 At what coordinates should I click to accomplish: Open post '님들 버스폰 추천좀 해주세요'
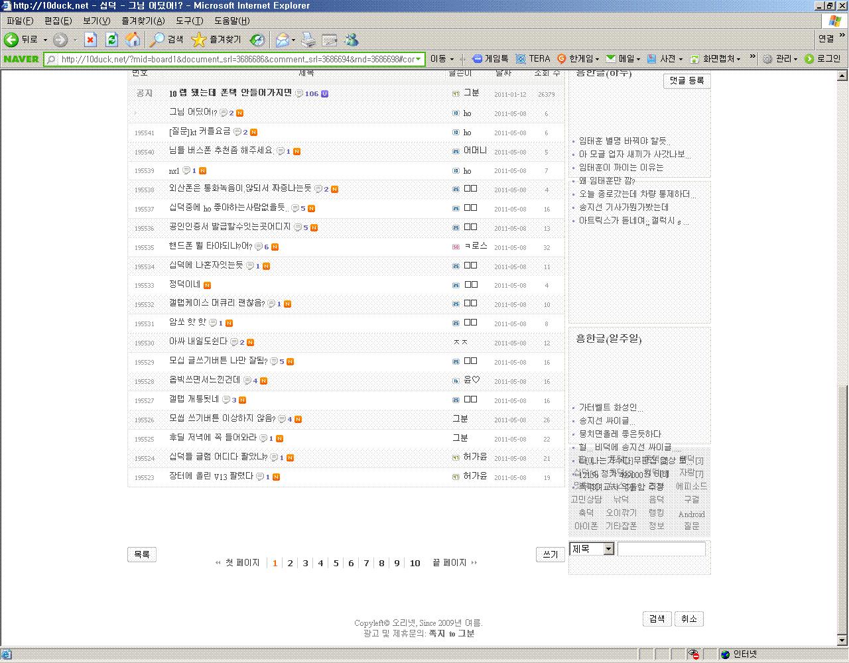click(221, 151)
